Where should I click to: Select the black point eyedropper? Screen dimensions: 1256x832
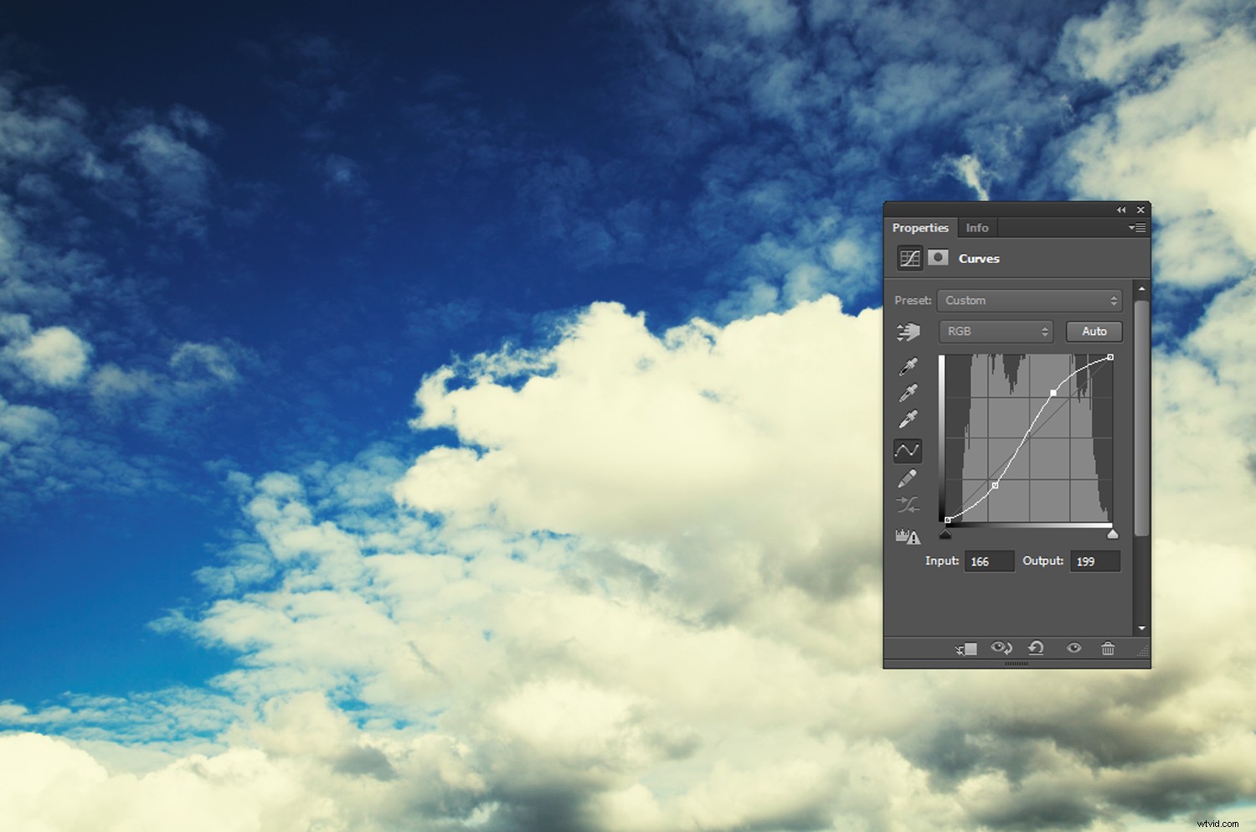tap(909, 366)
